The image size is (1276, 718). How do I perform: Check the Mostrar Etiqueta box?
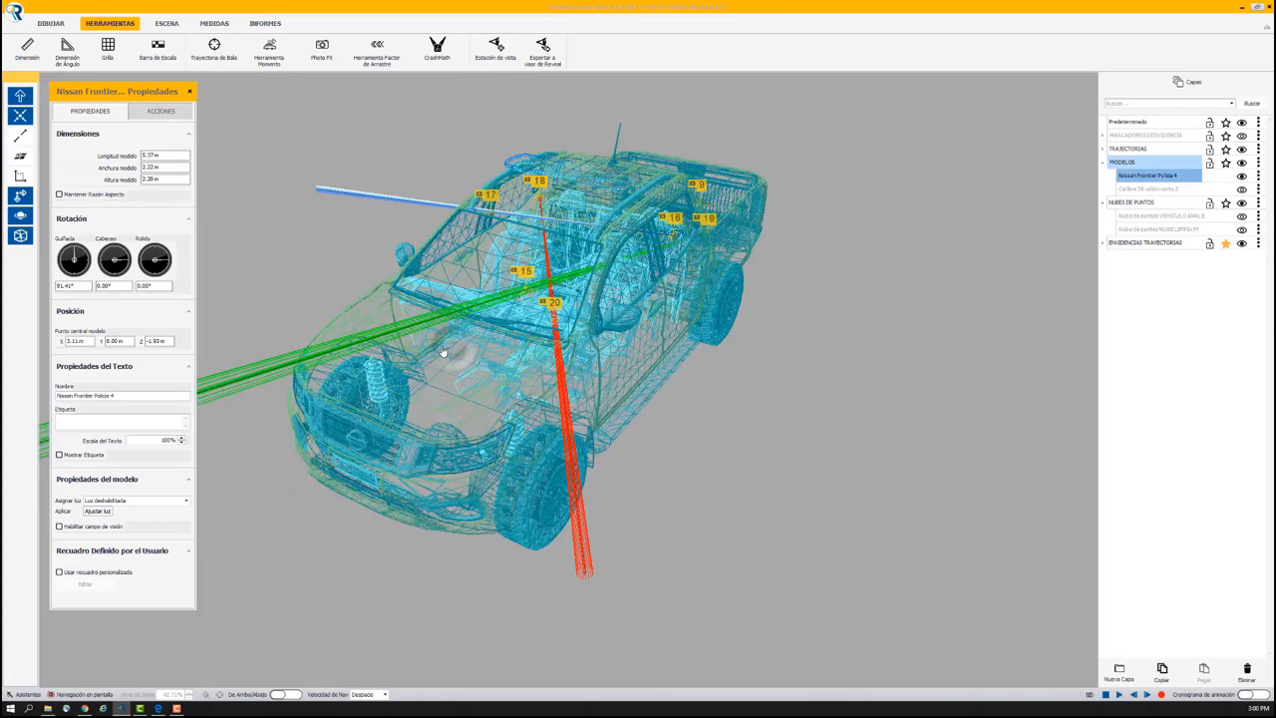pyautogui.click(x=59, y=455)
